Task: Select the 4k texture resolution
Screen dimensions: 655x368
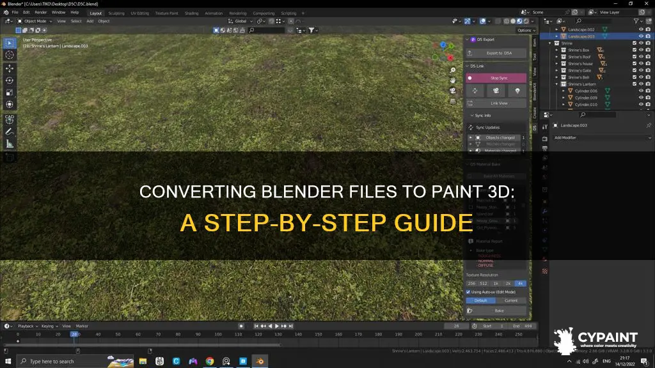Action: (520, 283)
